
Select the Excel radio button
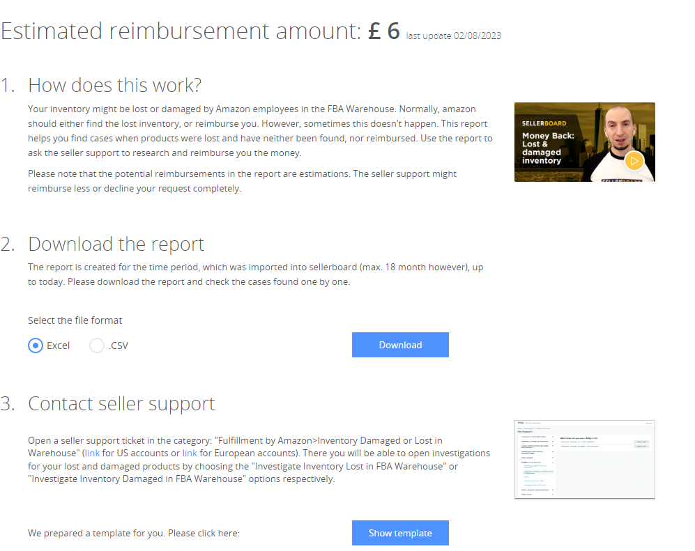pyautogui.click(x=36, y=346)
